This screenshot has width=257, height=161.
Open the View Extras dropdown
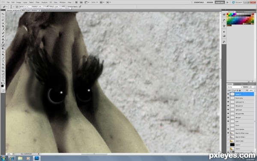(x=87, y=2)
